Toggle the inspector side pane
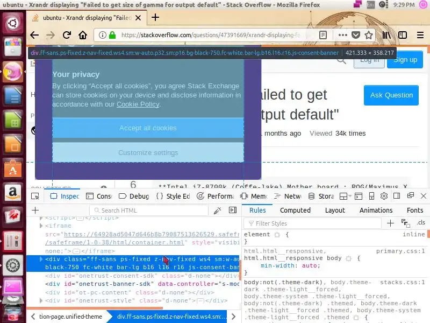Image resolution: width=430 pixels, height=323 pixels. [233, 210]
